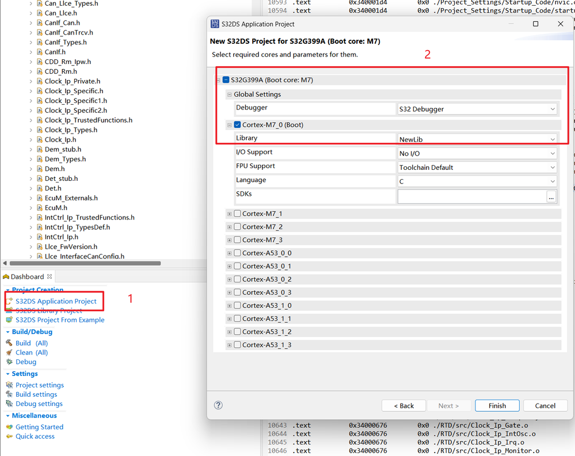Check the Cortex-A53_0_0 core checkbox
Image resolution: width=575 pixels, height=456 pixels.
tap(237, 253)
